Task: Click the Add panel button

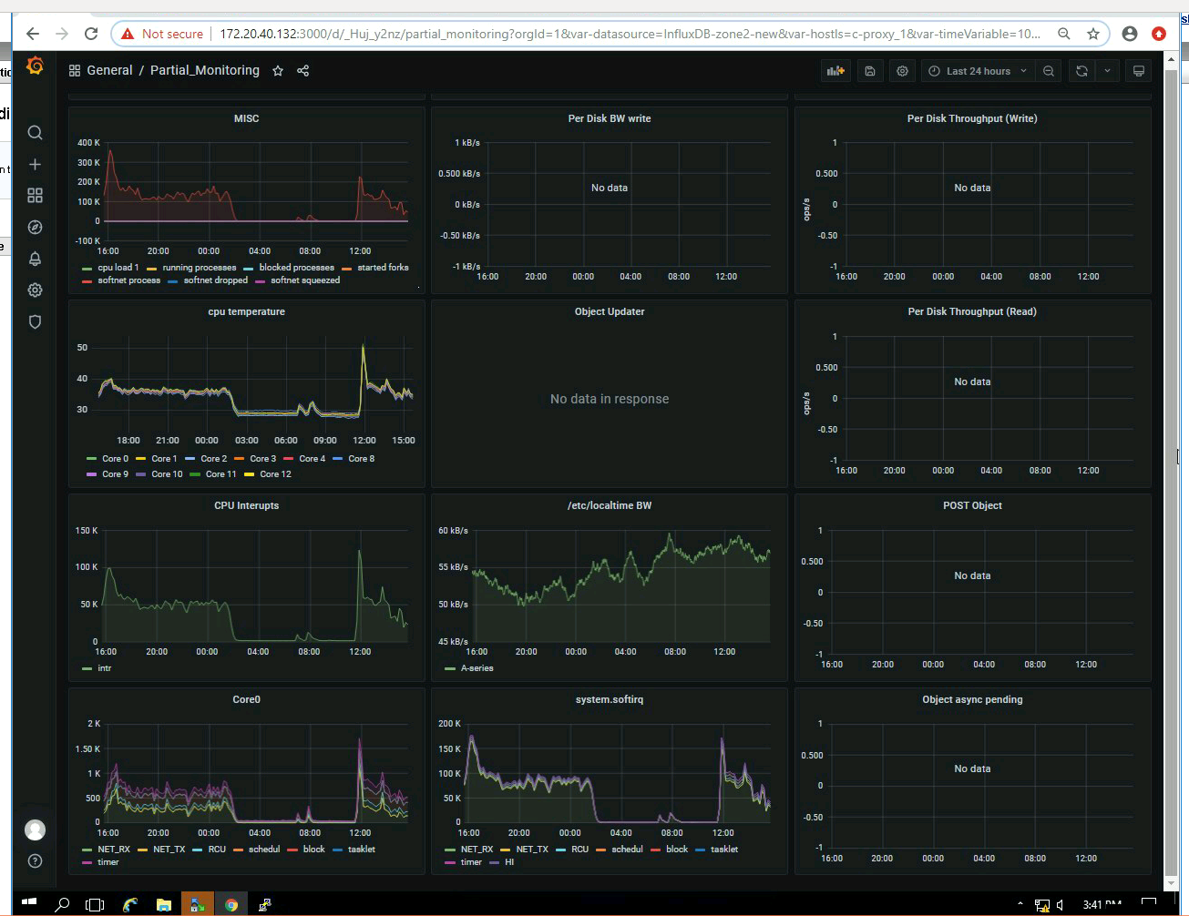Action: coord(835,71)
